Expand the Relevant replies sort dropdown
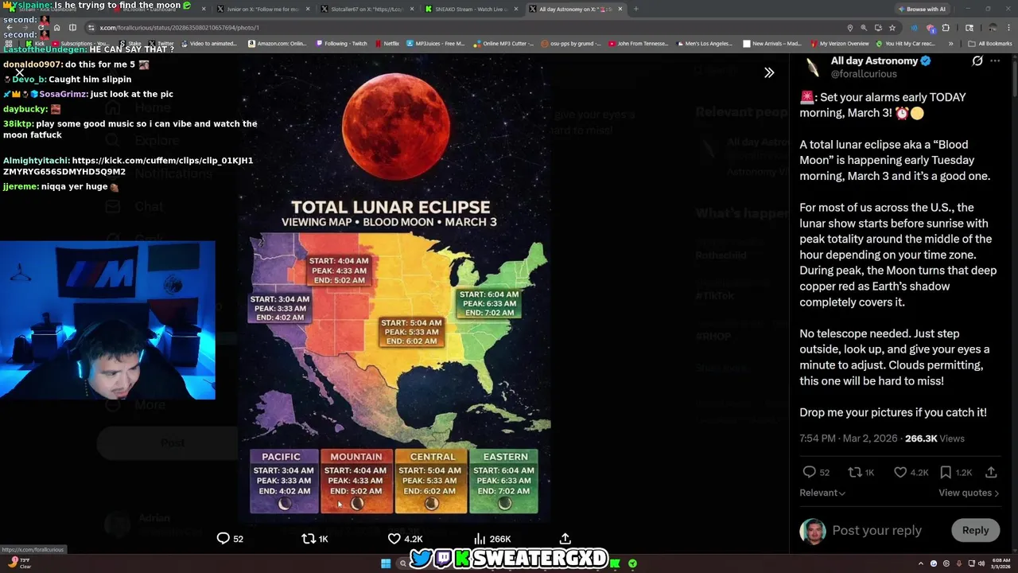This screenshot has height=573, width=1018. coord(822,493)
